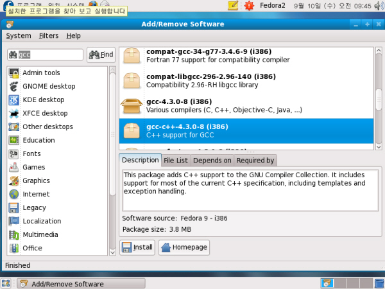Switch to the Description tab
385x289 pixels.
(x=140, y=160)
